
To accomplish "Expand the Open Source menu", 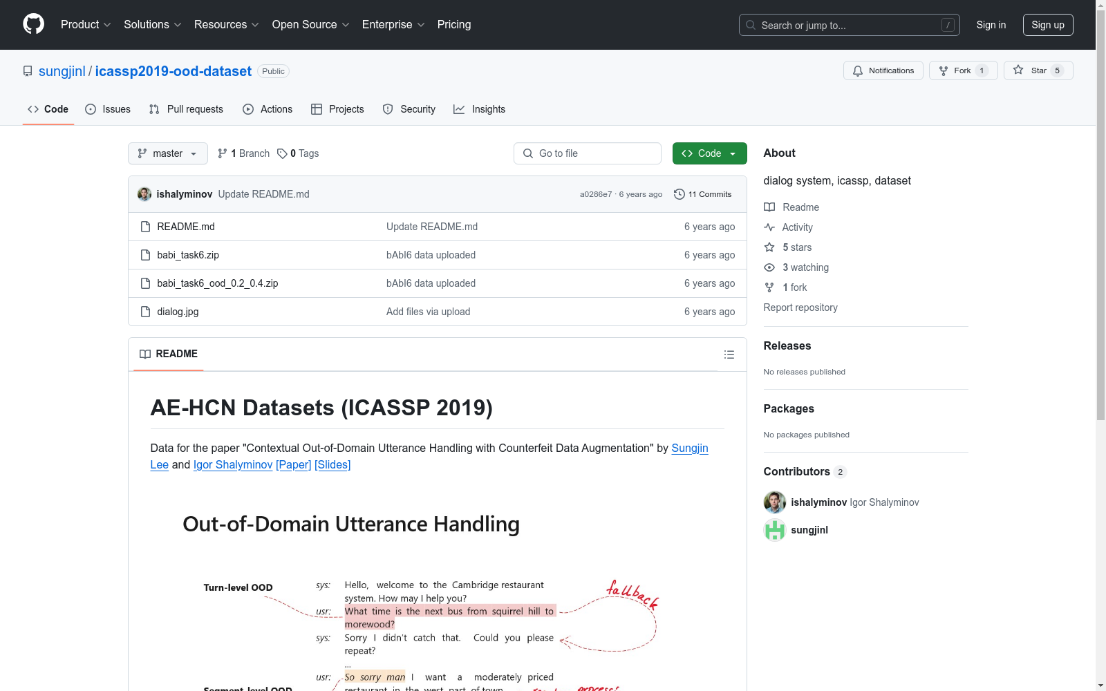I will 311,24.
